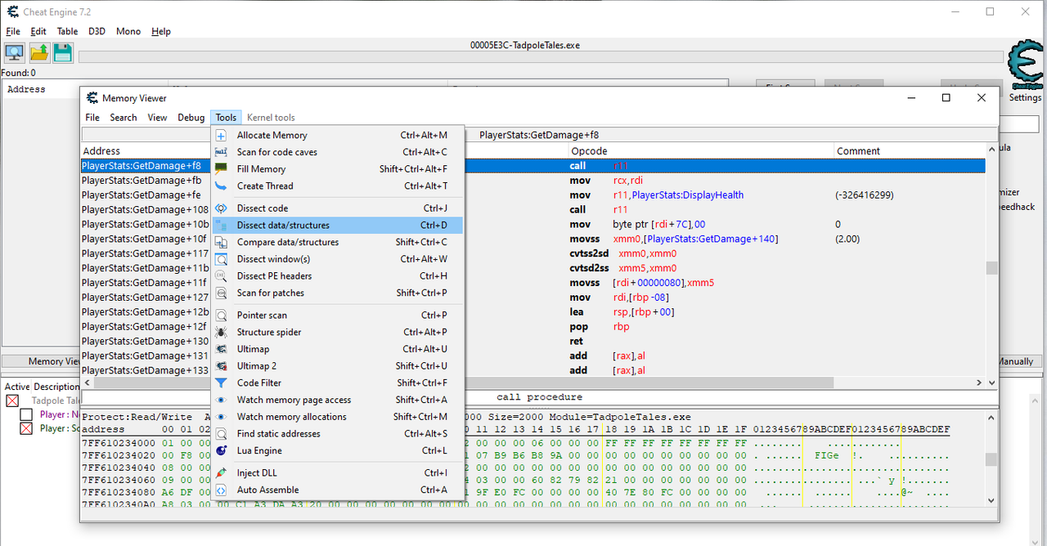Open the Edit menu in Cheat Engine
This screenshot has height=546, width=1047.
(x=38, y=31)
